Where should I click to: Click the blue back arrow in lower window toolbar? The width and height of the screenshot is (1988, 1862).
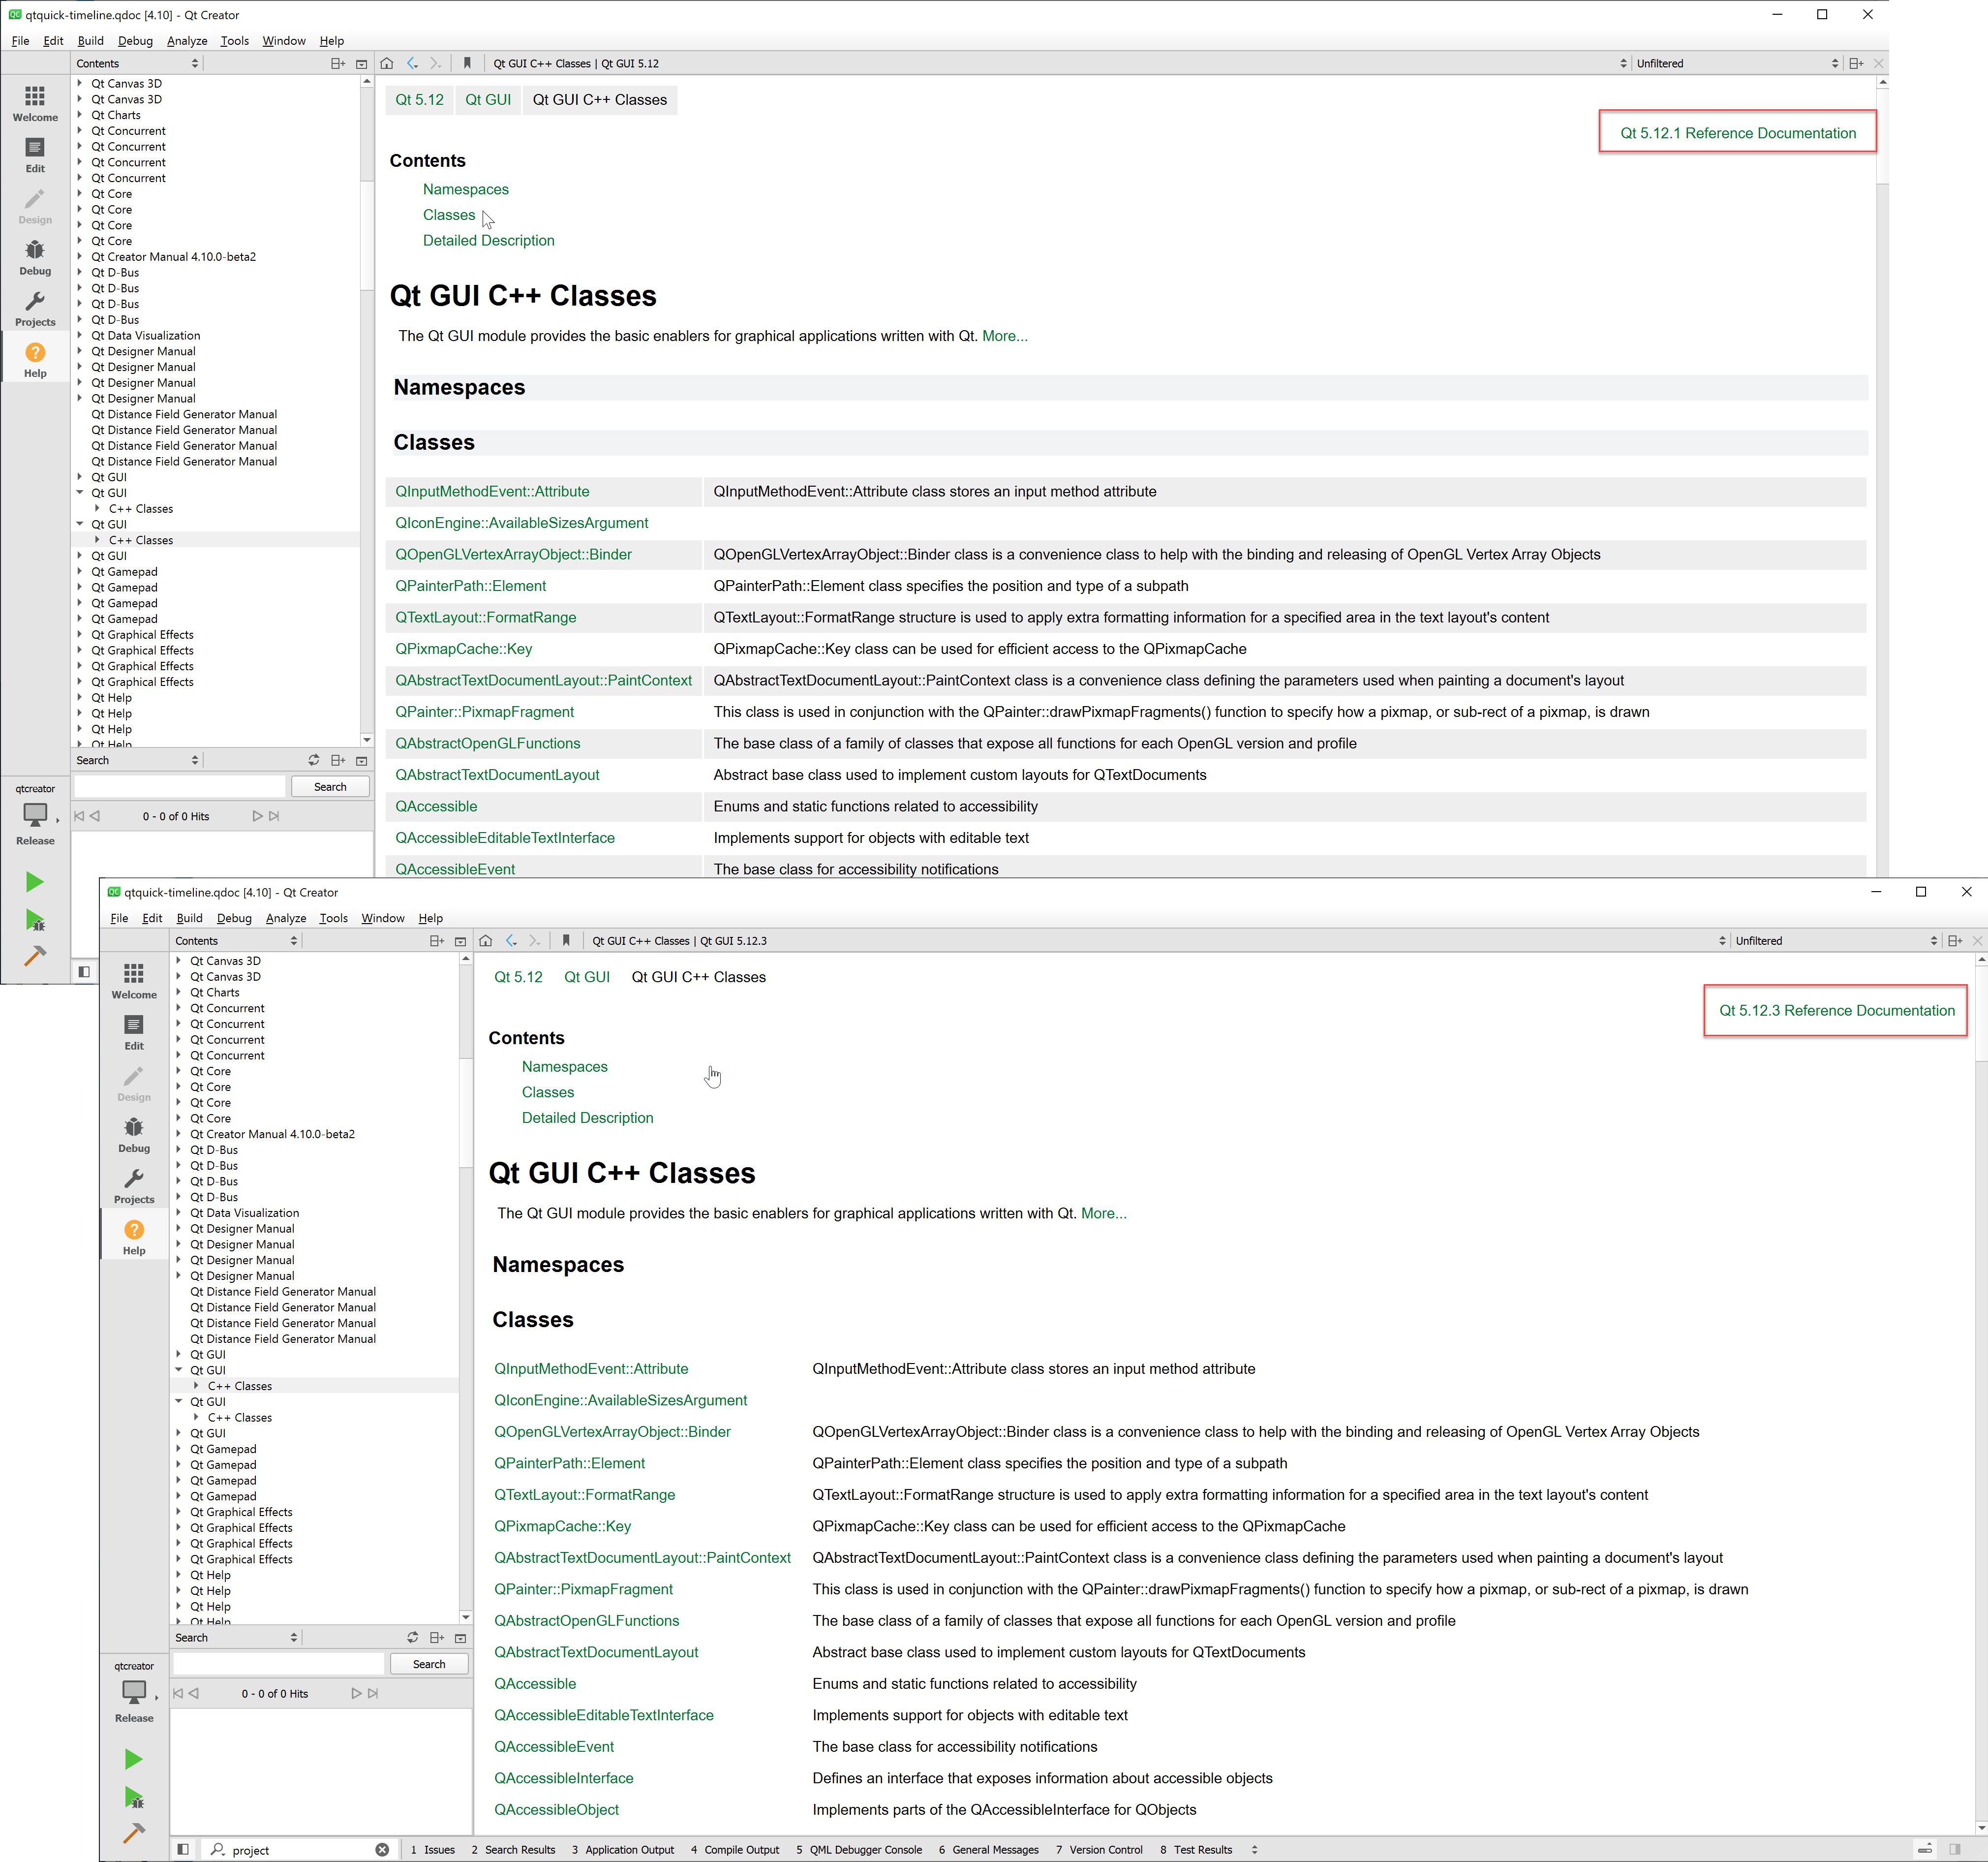(511, 940)
